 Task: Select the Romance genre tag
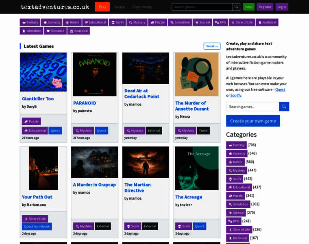(x=55, y=30)
